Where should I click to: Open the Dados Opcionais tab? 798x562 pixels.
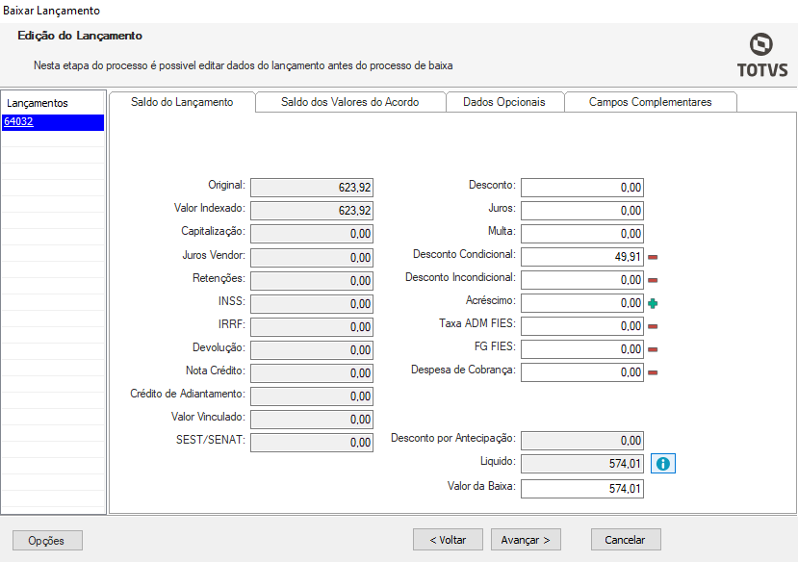[x=503, y=102]
